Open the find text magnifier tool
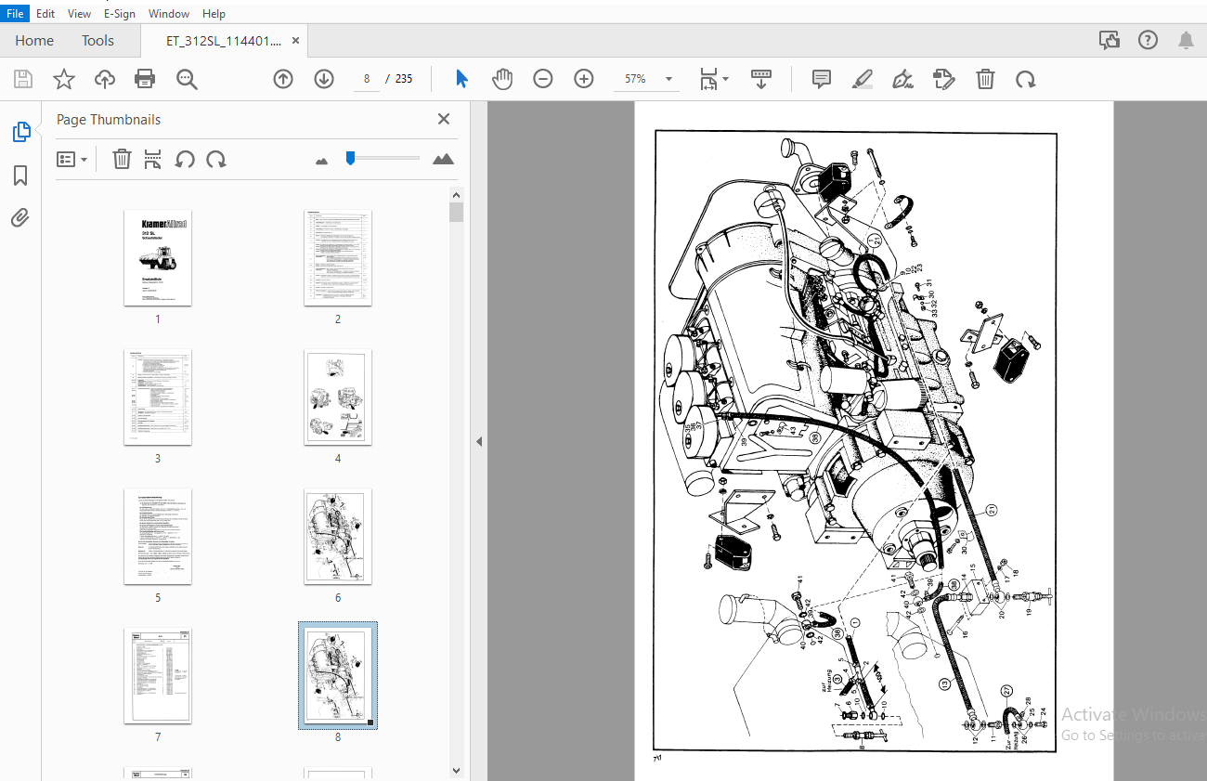This screenshot has width=1207, height=781. [x=187, y=79]
